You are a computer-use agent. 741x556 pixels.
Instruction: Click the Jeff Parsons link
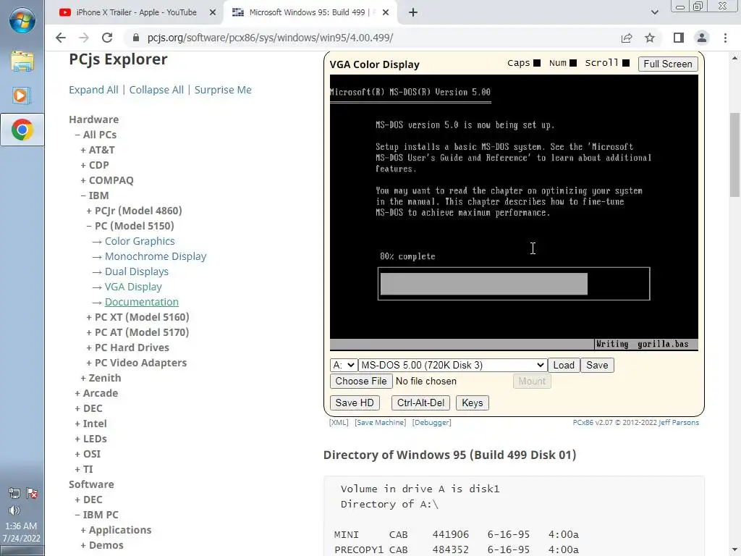tap(679, 423)
